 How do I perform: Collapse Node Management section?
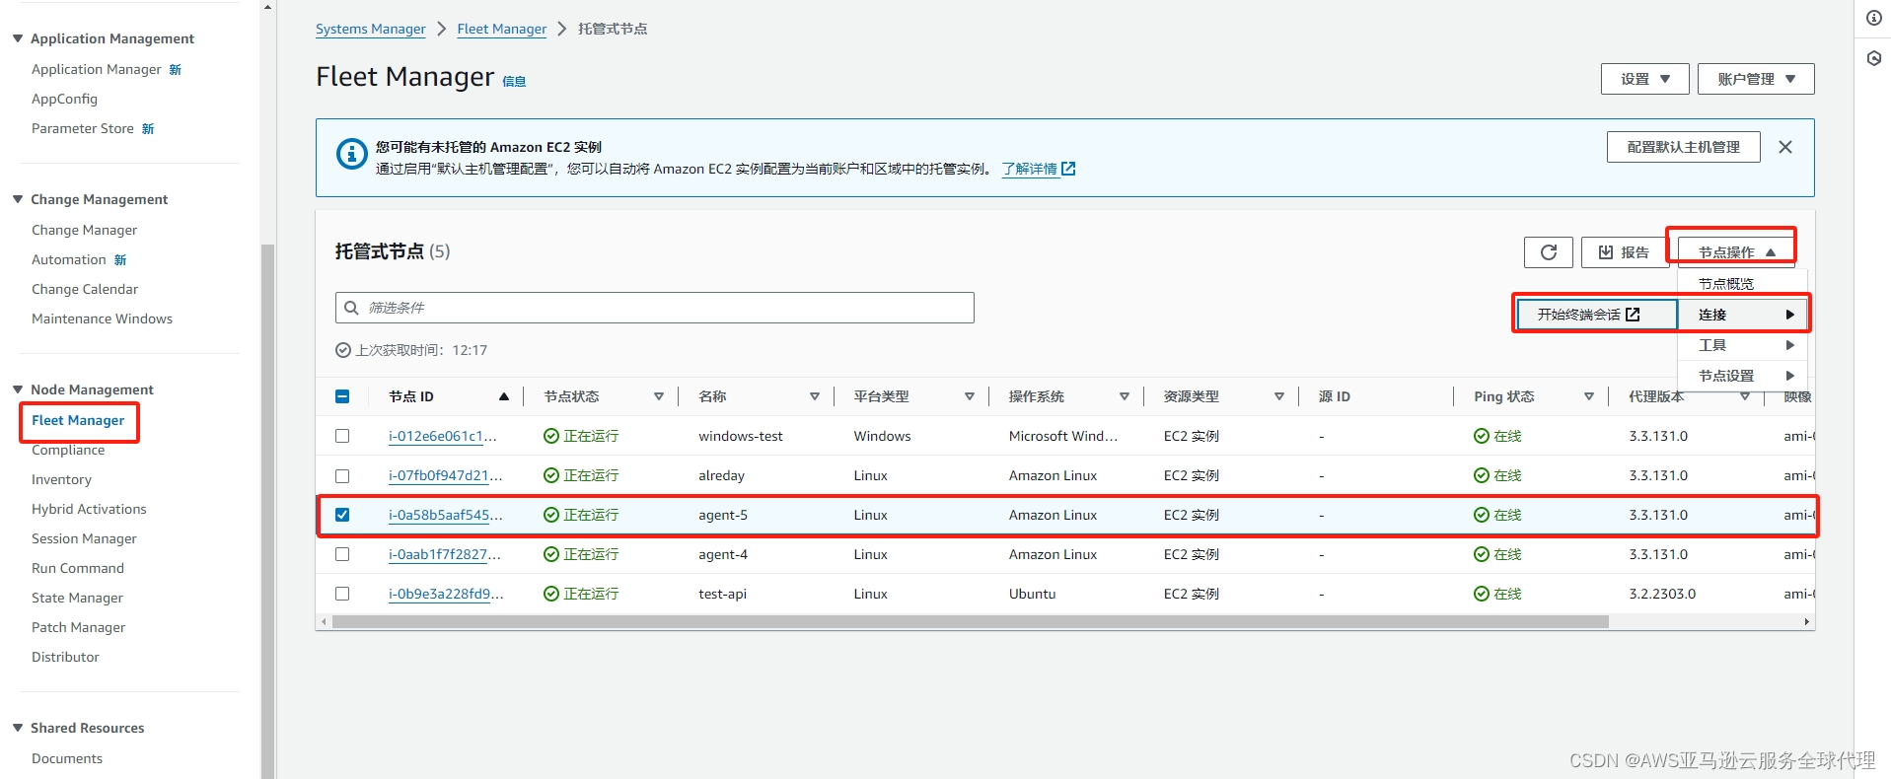point(18,389)
